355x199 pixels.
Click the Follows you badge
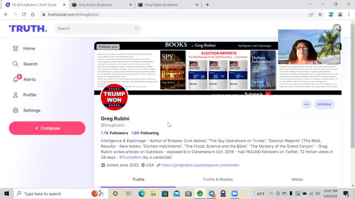(108, 46)
